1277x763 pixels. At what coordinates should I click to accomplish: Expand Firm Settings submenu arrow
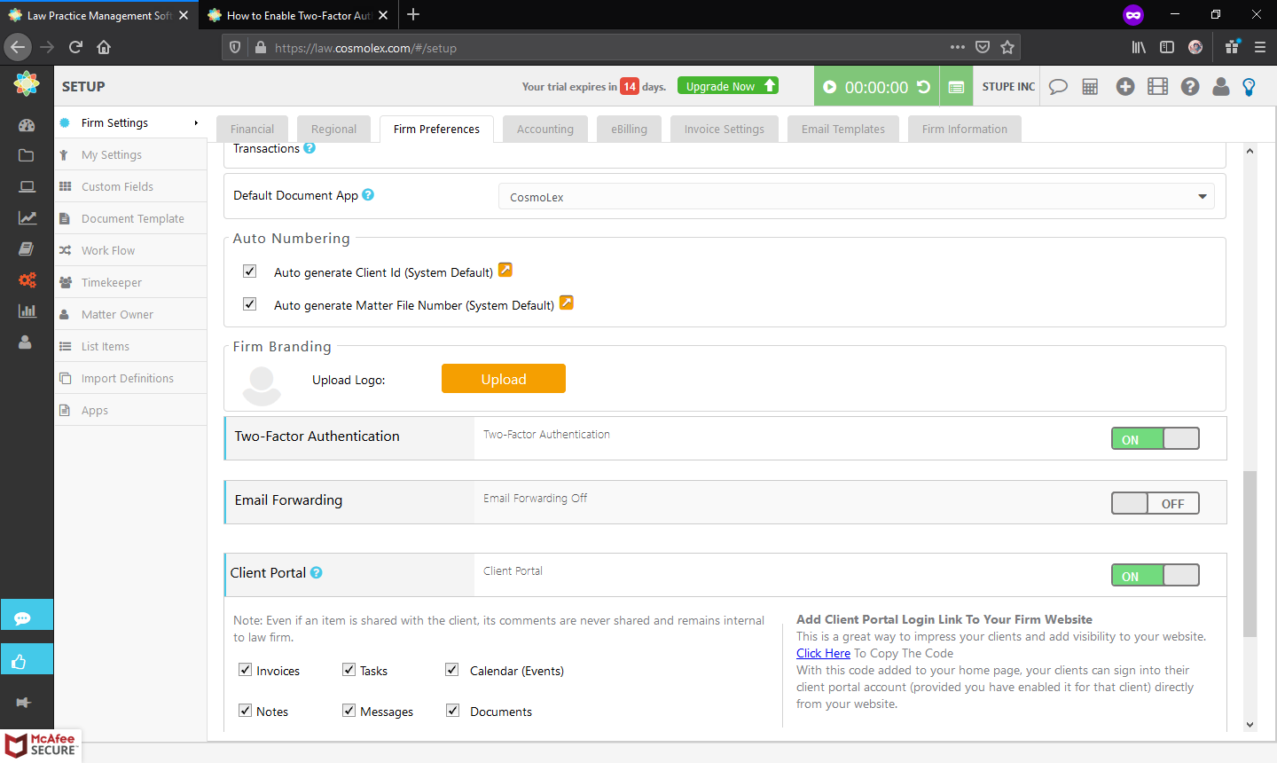click(196, 123)
